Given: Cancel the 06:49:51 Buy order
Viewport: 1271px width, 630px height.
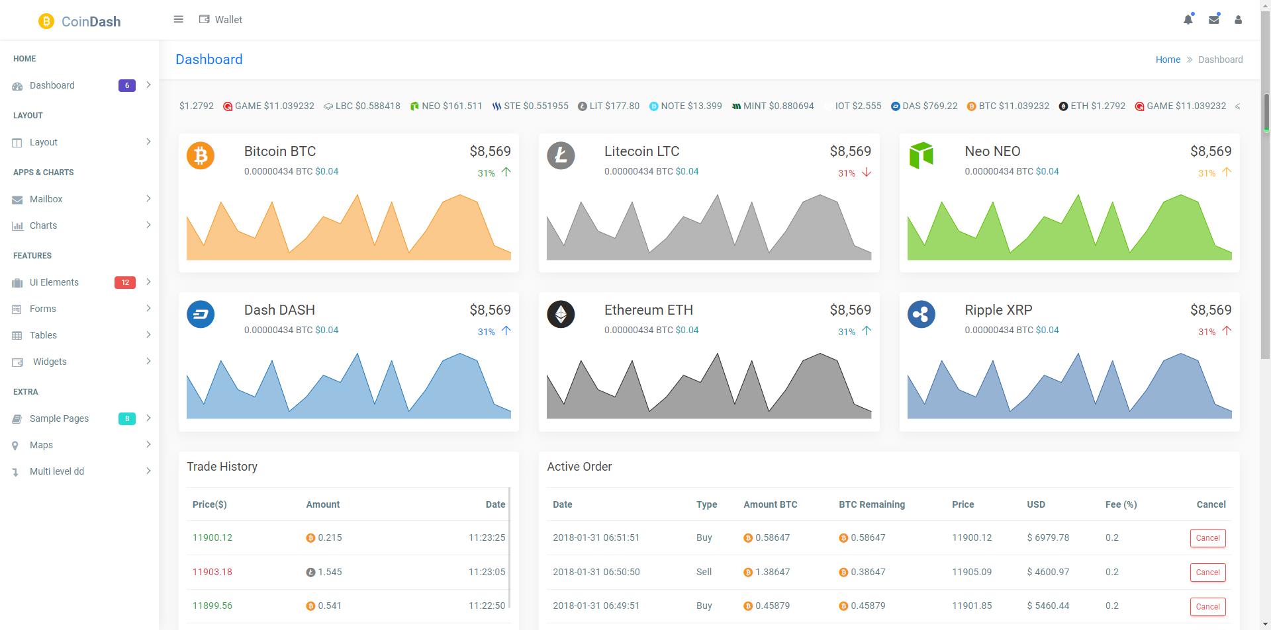Looking at the screenshot, I should click(x=1207, y=607).
